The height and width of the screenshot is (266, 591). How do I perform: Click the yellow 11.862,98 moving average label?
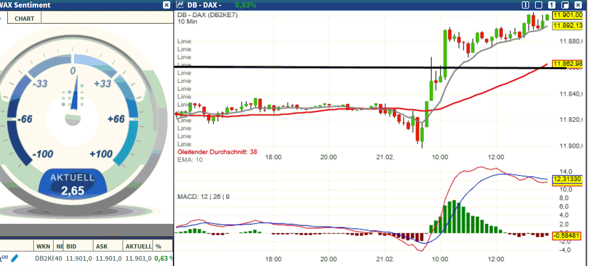tap(568, 64)
